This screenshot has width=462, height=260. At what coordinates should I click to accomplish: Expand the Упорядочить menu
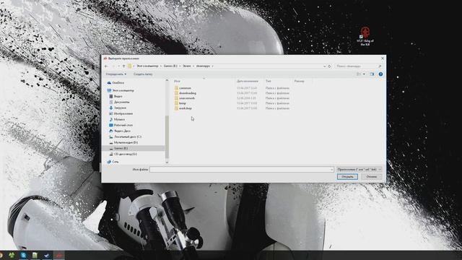click(x=116, y=74)
